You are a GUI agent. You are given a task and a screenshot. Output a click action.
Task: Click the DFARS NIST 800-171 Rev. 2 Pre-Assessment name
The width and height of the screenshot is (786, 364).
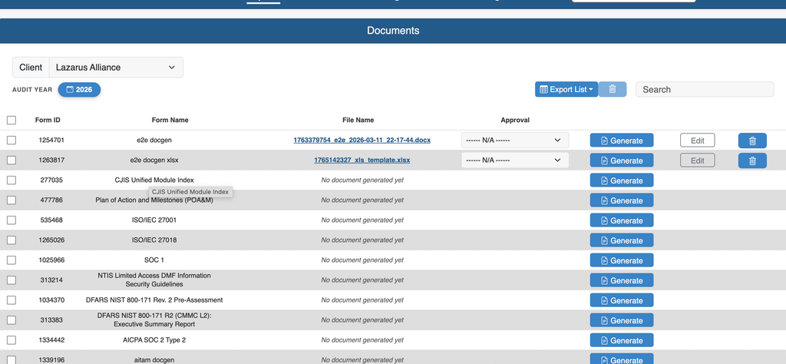point(154,299)
